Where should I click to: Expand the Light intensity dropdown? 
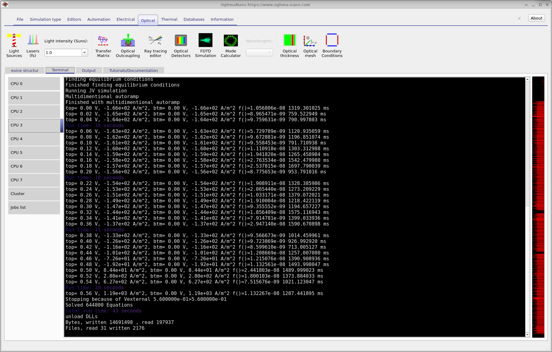[x=84, y=52]
